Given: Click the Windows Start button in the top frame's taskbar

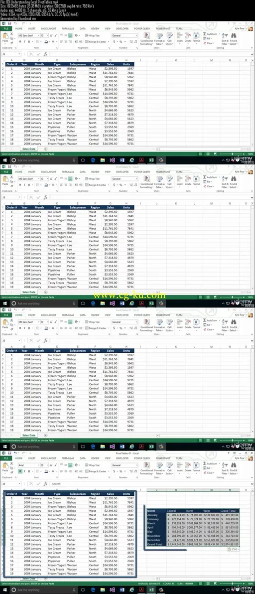Looking at the screenshot, I should [x=5, y=160].
